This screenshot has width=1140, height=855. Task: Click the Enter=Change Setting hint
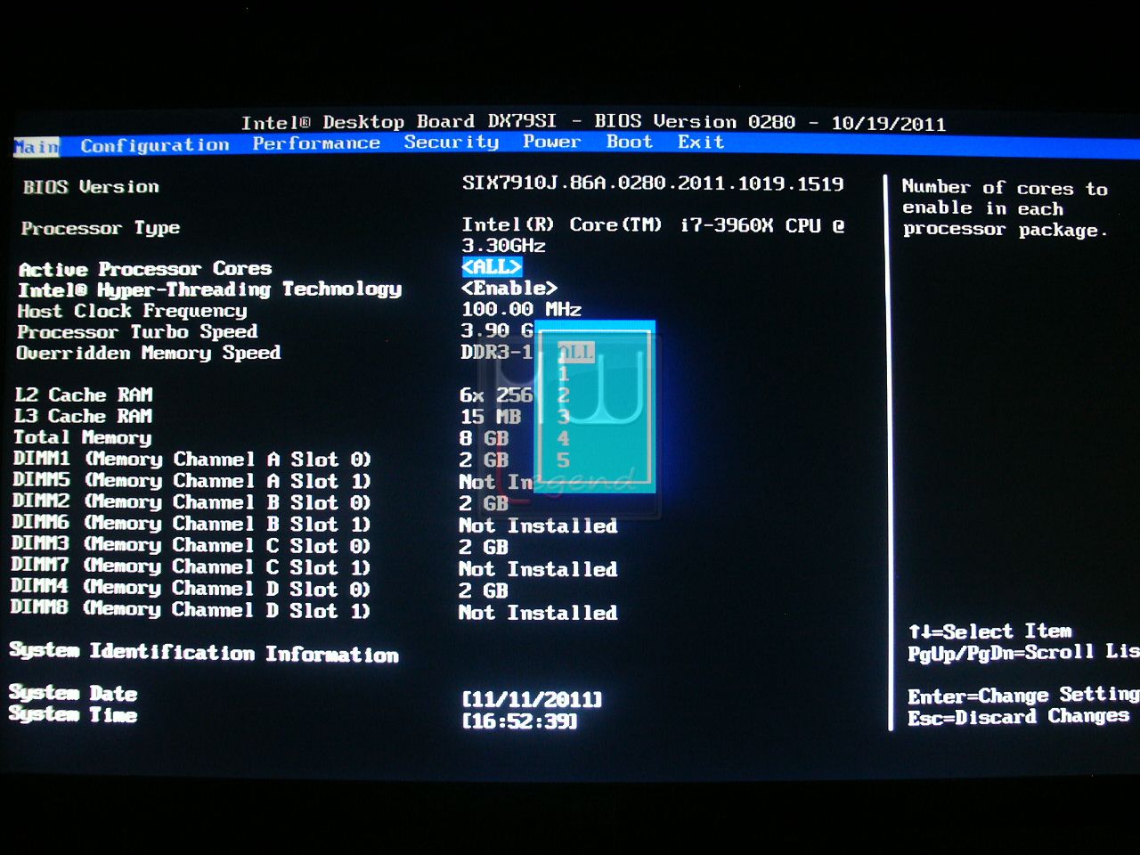click(1023, 695)
